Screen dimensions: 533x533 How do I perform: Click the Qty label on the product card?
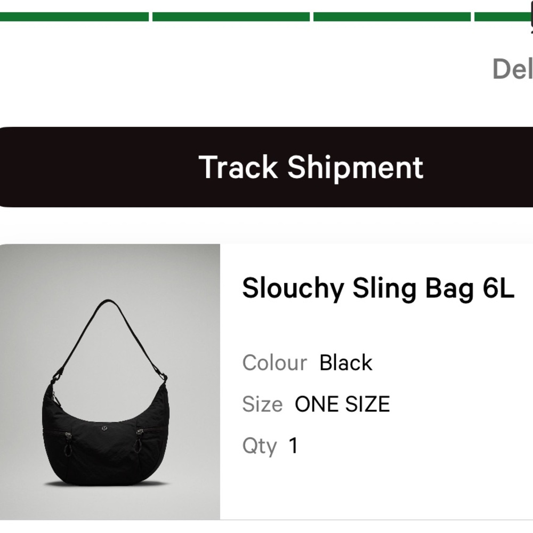(260, 446)
